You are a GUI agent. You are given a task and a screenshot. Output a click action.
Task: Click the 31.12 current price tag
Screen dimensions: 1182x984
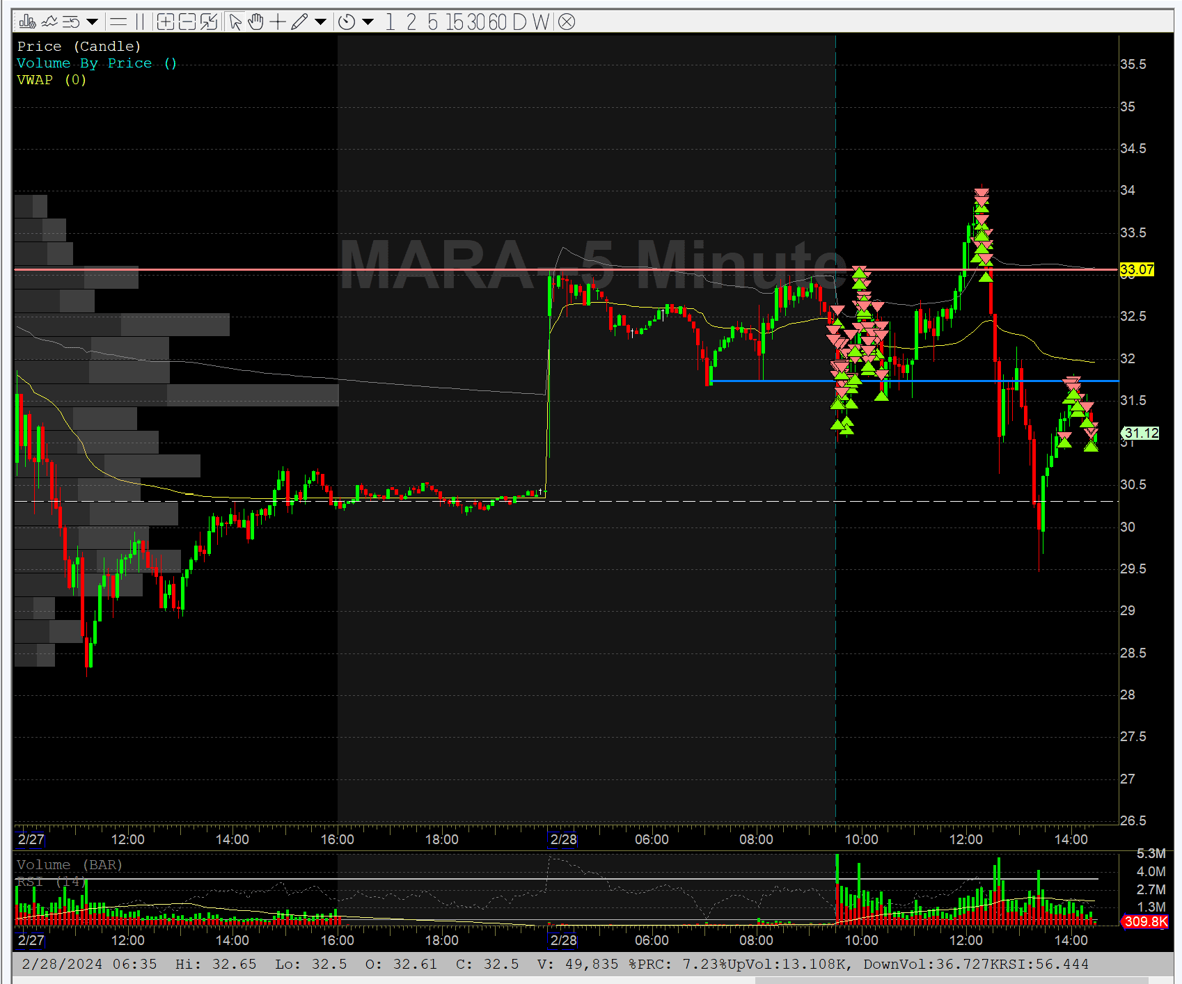(x=1141, y=433)
